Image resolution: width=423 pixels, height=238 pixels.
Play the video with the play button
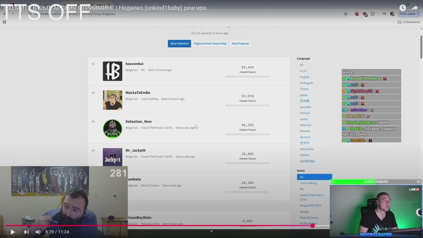(13, 232)
